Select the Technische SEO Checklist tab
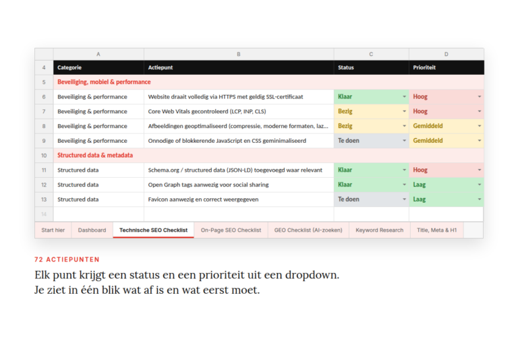Viewport: 518px width, 345px height. tap(153, 230)
